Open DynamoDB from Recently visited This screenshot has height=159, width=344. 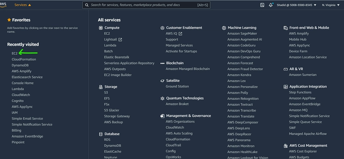[20, 65]
